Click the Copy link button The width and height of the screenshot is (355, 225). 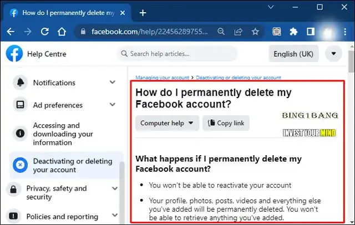(x=226, y=123)
